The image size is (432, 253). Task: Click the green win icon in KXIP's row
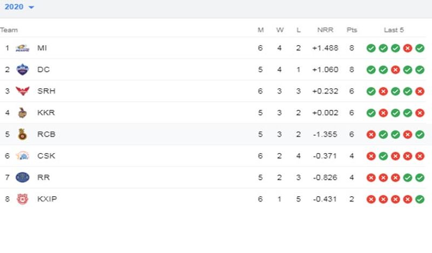420,199
